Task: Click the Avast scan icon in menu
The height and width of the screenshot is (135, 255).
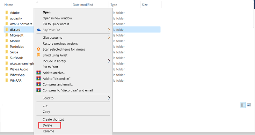Action: click(38, 49)
